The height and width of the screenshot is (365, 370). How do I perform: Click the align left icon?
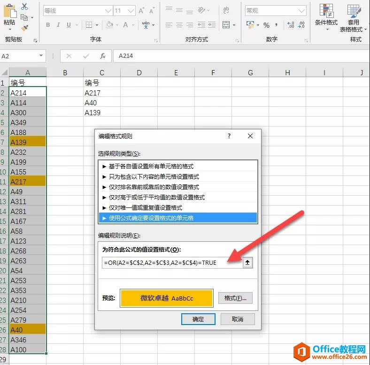click(169, 25)
